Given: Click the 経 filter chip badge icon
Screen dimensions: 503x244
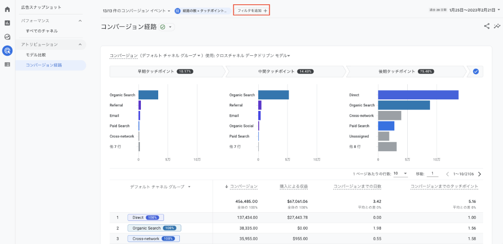Looking at the screenshot, I should [177, 11].
